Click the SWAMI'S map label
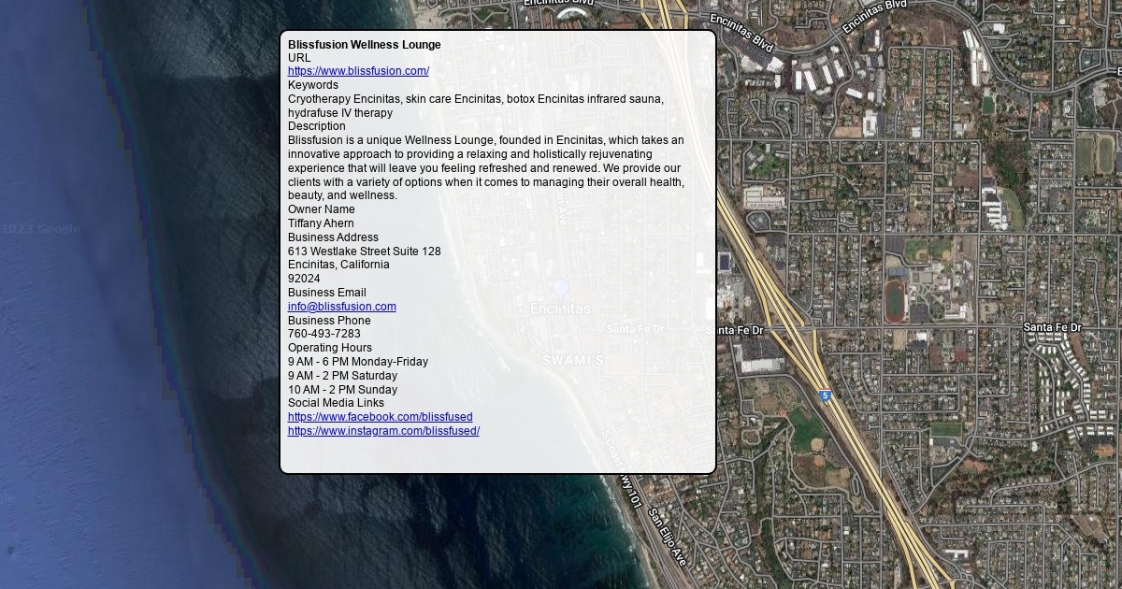This screenshot has width=1122, height=589. point(573,360)
